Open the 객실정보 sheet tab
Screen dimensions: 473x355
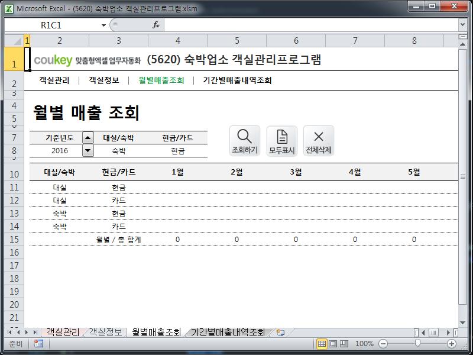(x=106, y=333)
